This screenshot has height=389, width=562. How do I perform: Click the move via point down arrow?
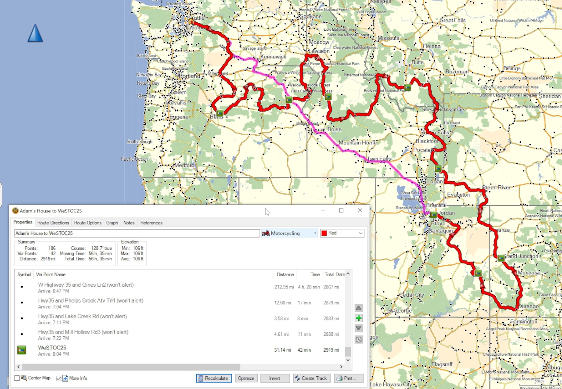(x=359, y=328)
